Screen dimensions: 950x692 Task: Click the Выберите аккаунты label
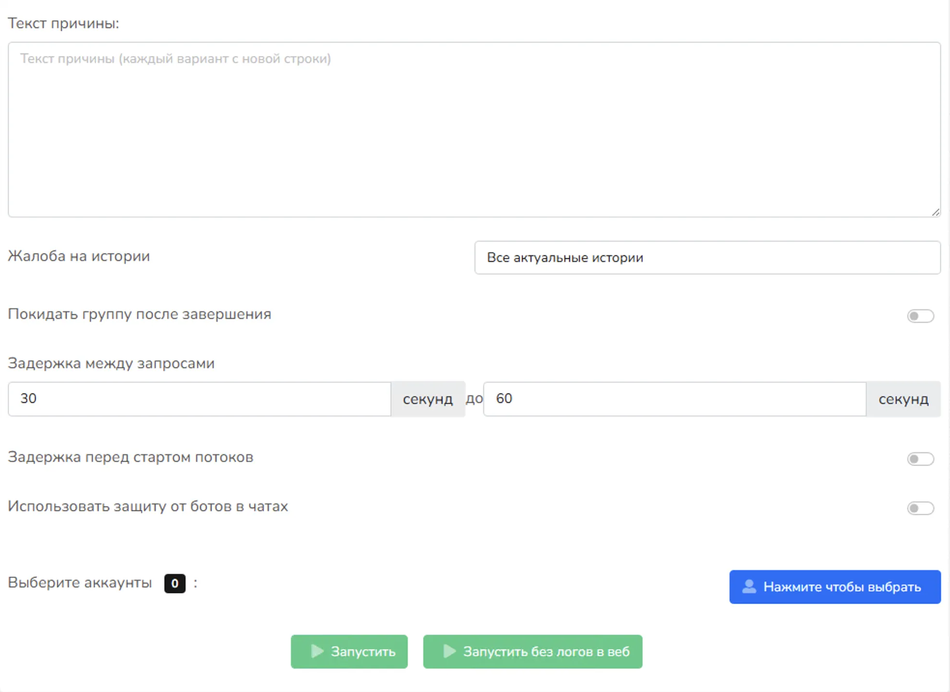click(79, 582)
